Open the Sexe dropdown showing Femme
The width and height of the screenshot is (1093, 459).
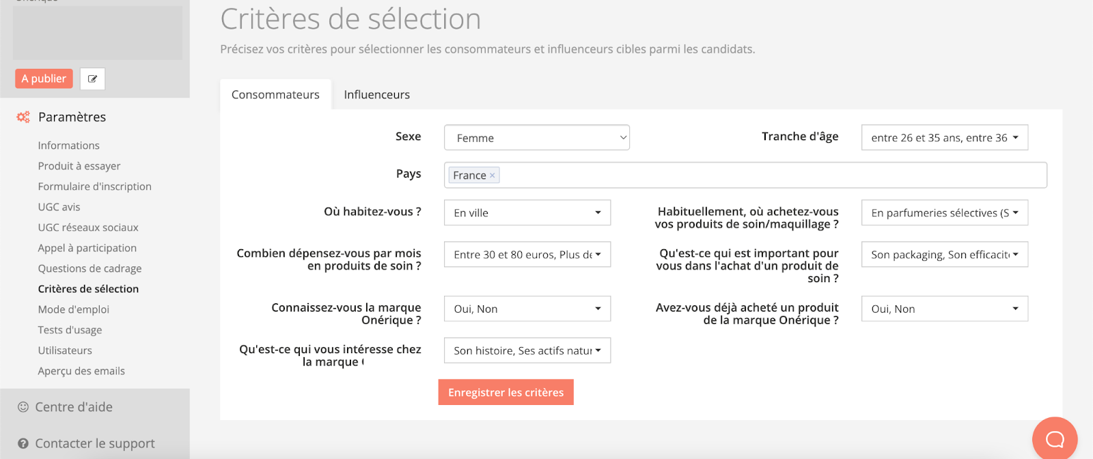pyautogui.click(x=536, y=138)
